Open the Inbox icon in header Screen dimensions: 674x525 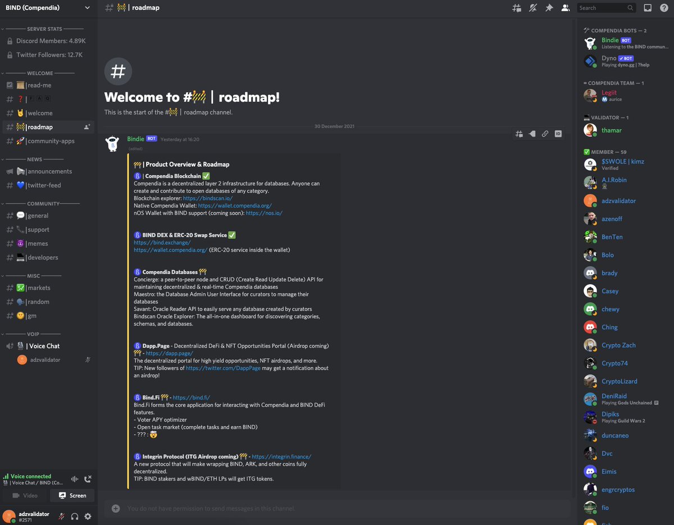(648, 8)
